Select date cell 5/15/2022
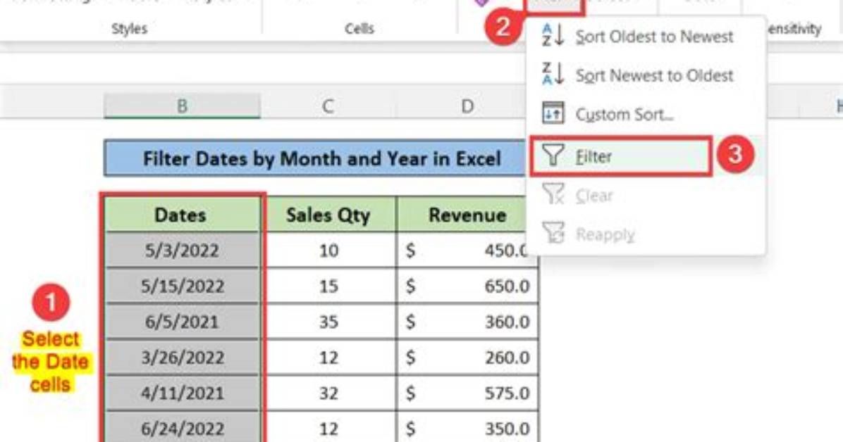Image resolution: width=843 pixels, height=442 pixels. pos(182,286)
